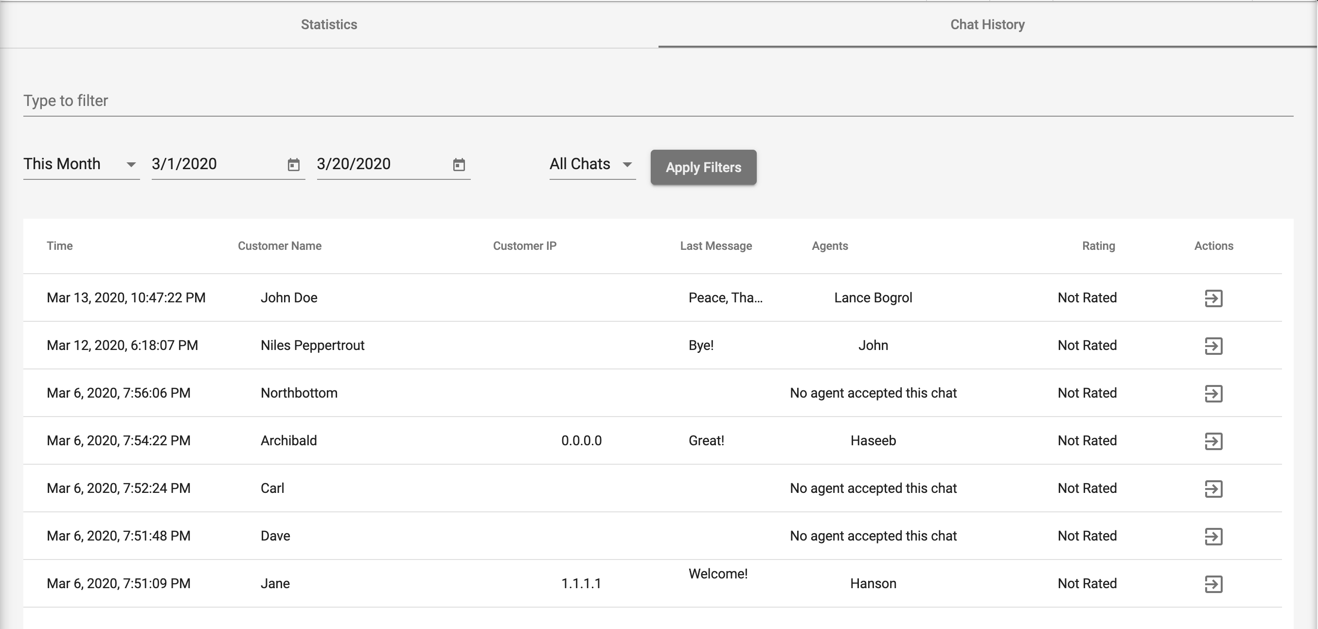Image resolution: width=1318 pixels, height=629 pixels.
Task: Click the Customer IP column header
Action: (x=524, y=246)
